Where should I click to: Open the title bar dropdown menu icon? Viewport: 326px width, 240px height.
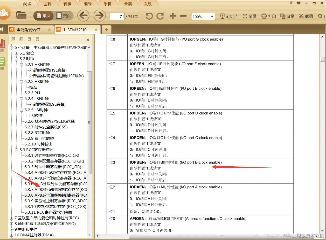tap(291, 3)
